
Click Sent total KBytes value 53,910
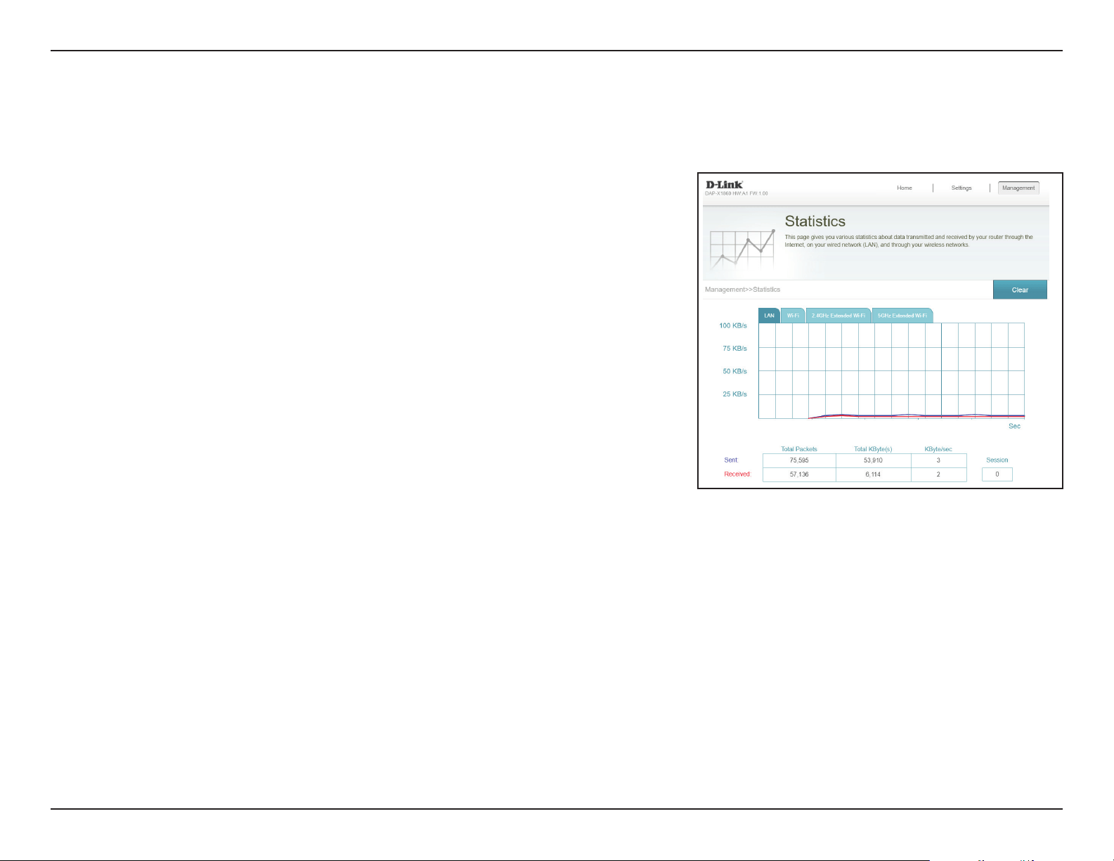coord(873,460)
